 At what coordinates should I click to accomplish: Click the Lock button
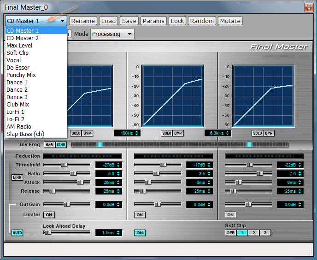click(177, 21)
